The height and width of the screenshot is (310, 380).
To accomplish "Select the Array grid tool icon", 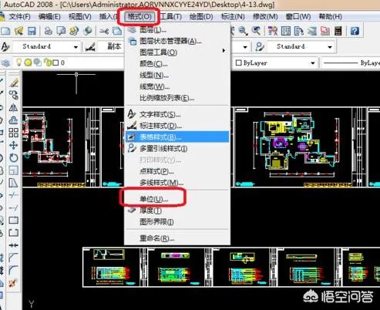I will 13,133.
